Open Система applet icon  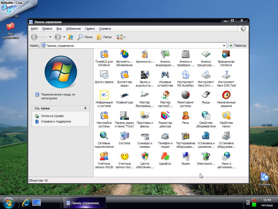point(124,138)
